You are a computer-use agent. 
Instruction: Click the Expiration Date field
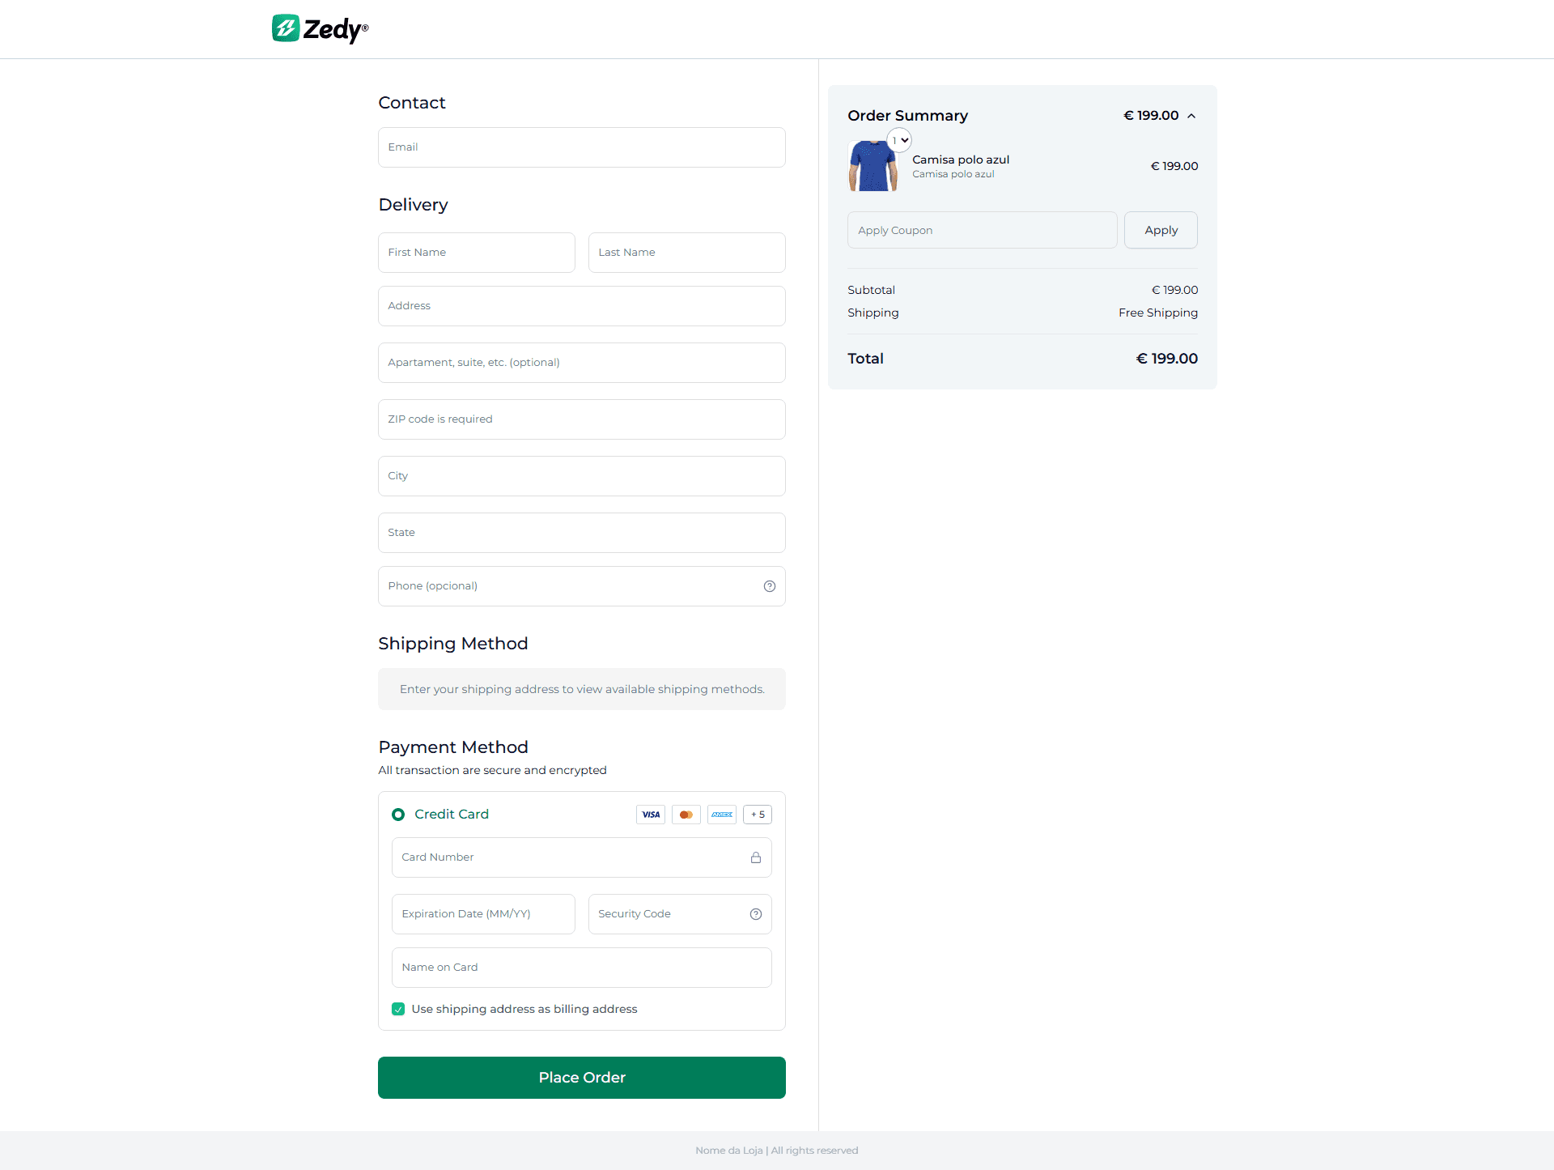click(483, 914)
